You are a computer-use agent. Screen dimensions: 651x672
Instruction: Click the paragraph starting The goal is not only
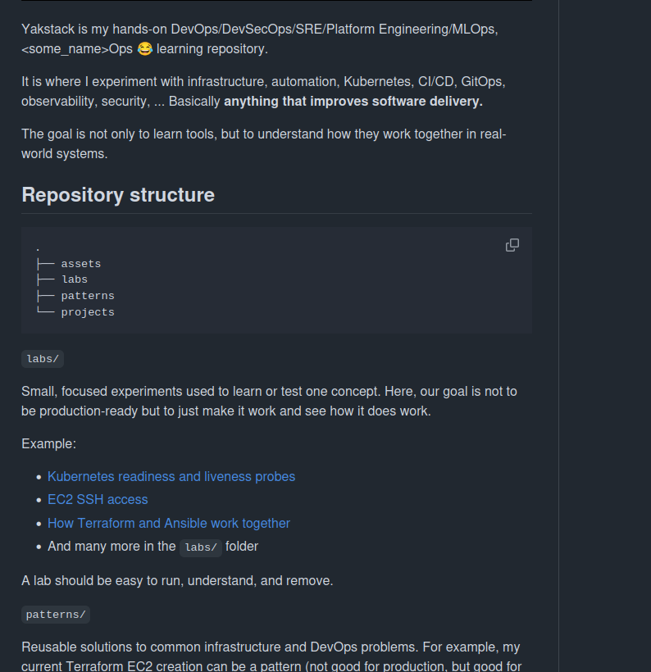click(x=264, y=144)
